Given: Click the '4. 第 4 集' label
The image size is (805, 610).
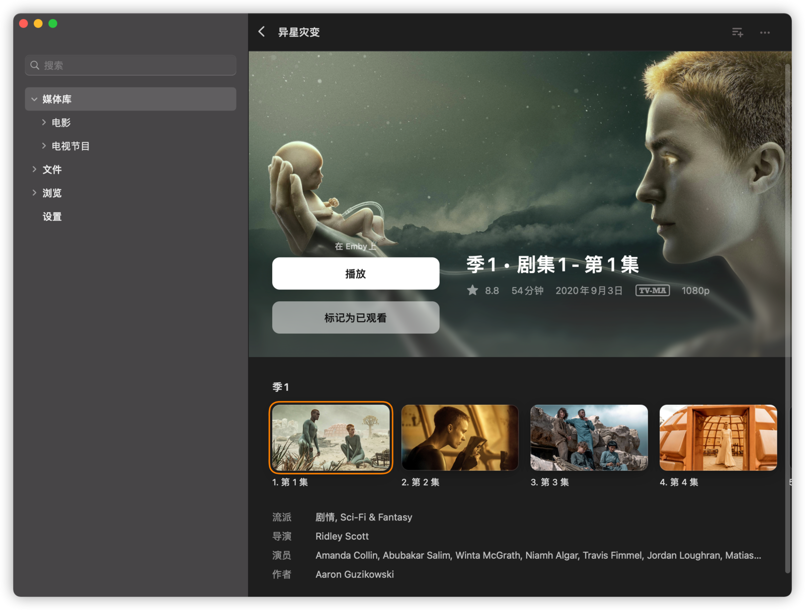Looking at the screenshot, I should [679, 482].
